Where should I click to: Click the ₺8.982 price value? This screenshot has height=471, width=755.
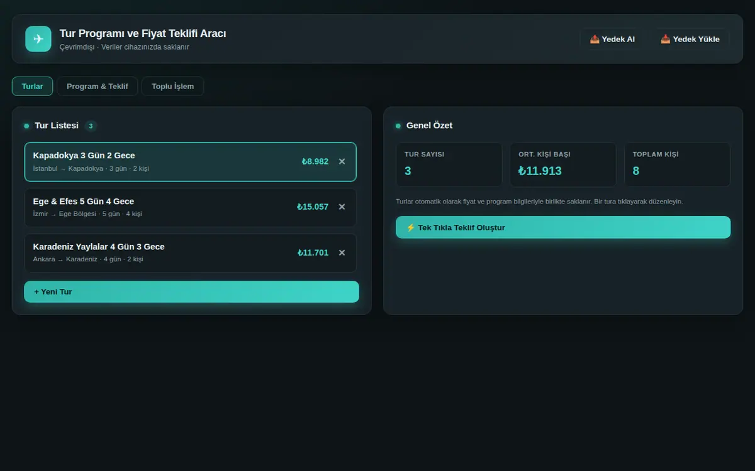tap(315, 161)
